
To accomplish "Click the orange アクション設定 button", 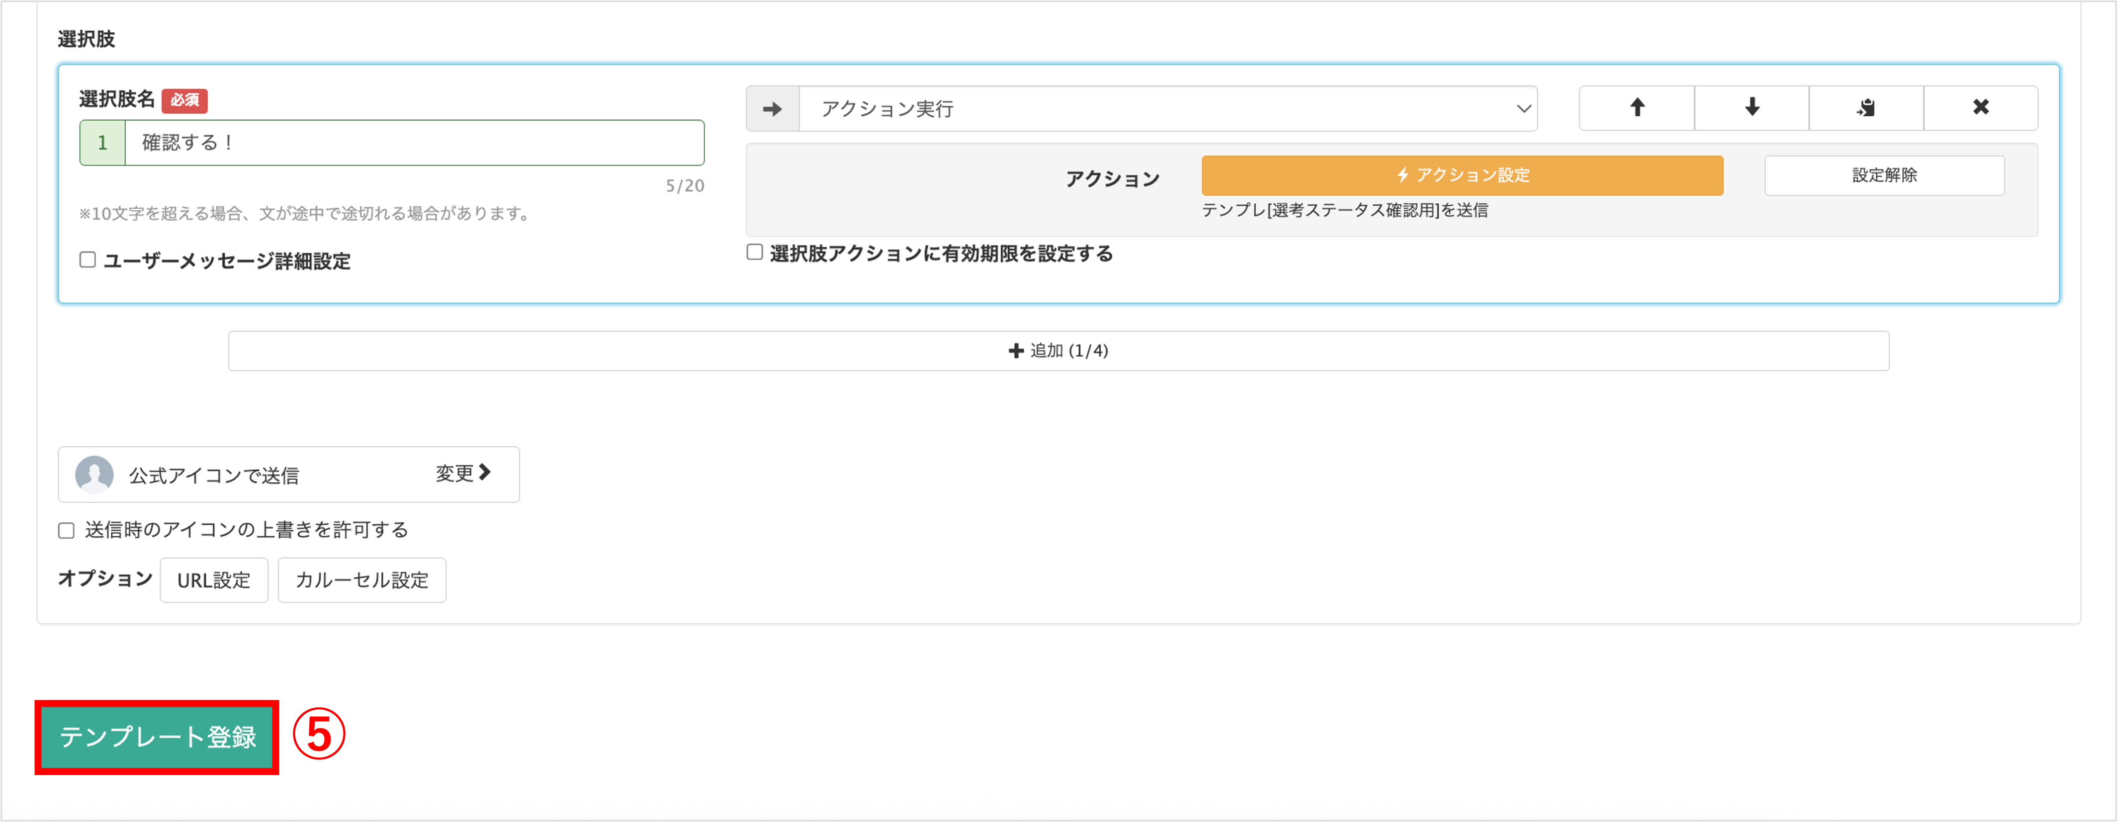I will [1462, 175].
